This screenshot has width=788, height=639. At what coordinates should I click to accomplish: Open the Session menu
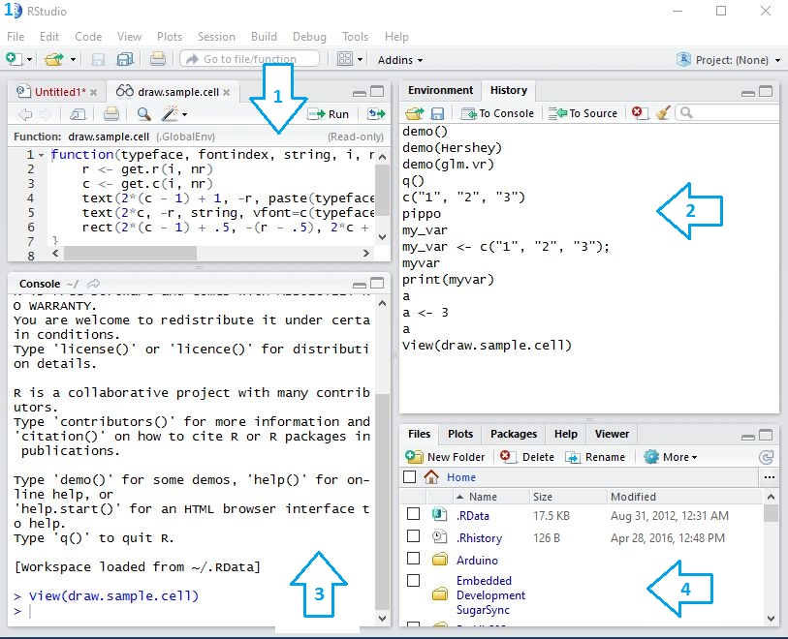[216, 37]
